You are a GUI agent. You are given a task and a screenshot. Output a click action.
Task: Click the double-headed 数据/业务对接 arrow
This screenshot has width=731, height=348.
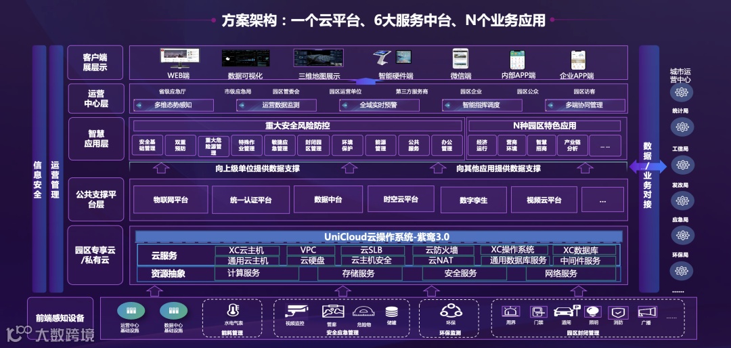(648, 166)
